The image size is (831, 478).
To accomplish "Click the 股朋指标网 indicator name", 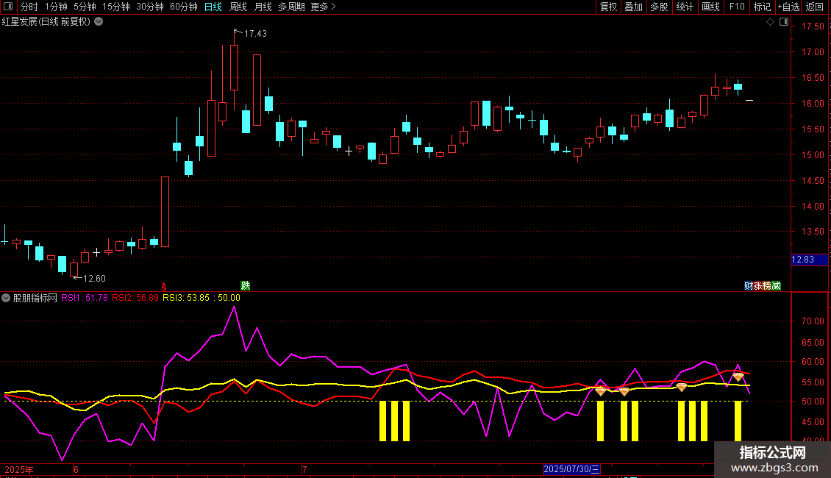I will point(35,298).
